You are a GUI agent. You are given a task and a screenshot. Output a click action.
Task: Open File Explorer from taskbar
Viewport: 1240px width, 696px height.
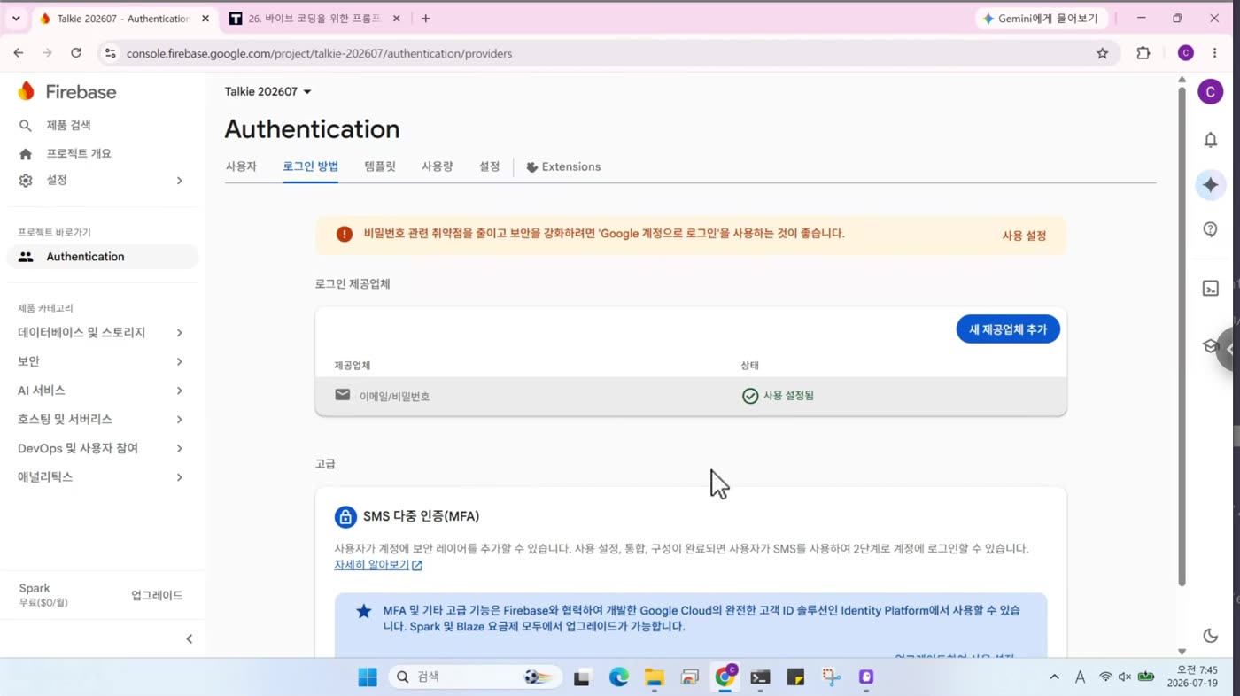pos(655,677)
